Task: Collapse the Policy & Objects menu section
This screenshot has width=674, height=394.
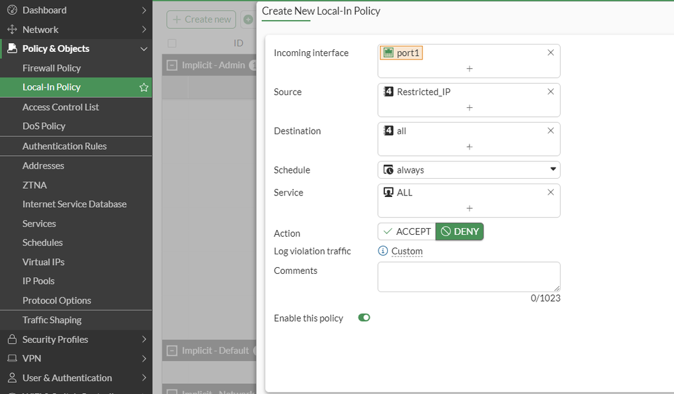Action: click(x=144, y=49)
